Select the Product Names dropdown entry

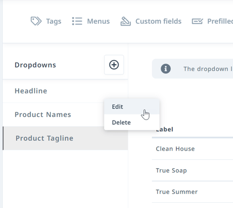tap(53, 114)
